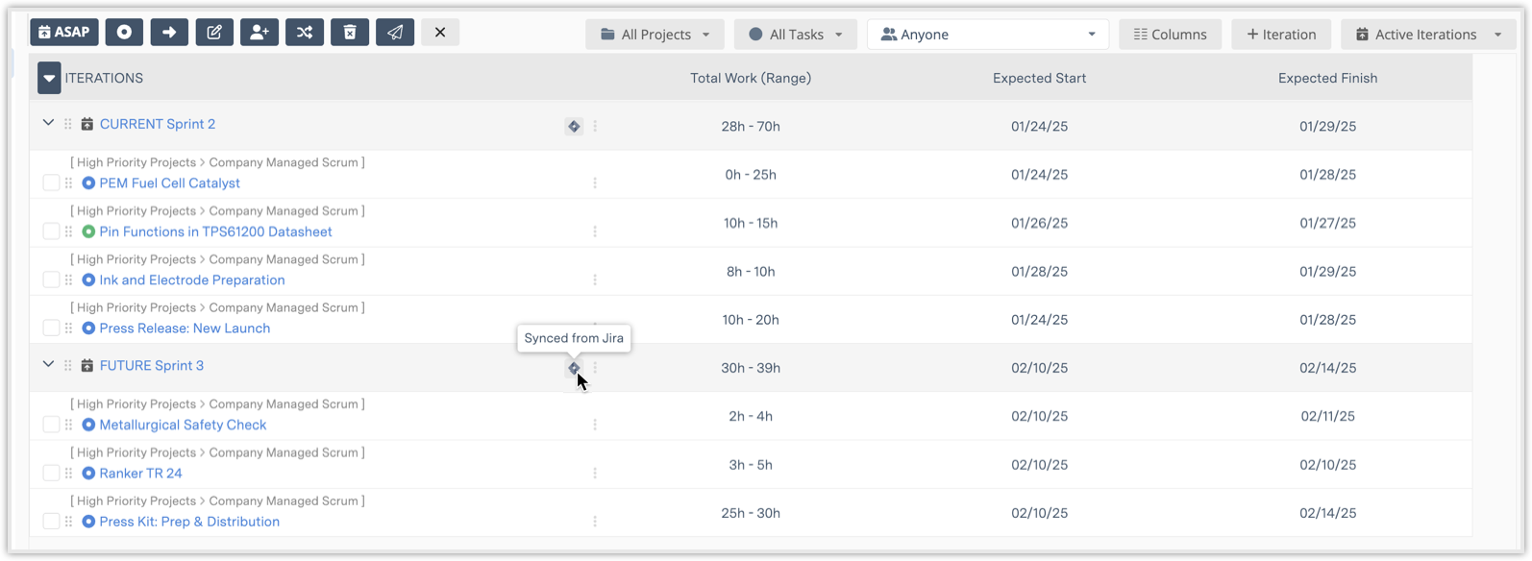The width and height of the screenshot is (1532, 561).
Task: Click the Columns button
Action: pyautogui.click(x=1170, y=35)
